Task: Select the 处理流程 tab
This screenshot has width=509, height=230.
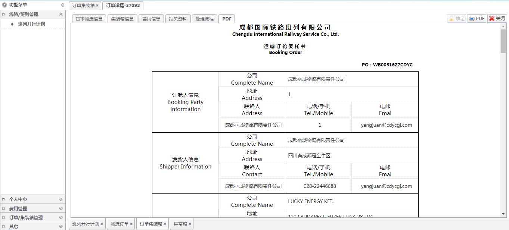Action: coord(205,19)
